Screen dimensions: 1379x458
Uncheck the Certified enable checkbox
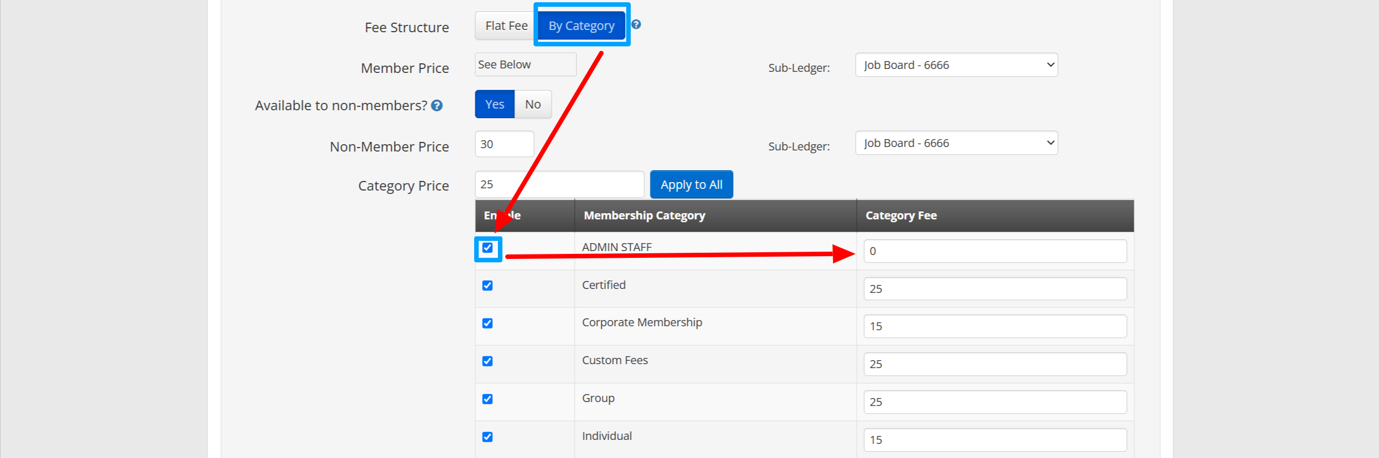point(488,286)
